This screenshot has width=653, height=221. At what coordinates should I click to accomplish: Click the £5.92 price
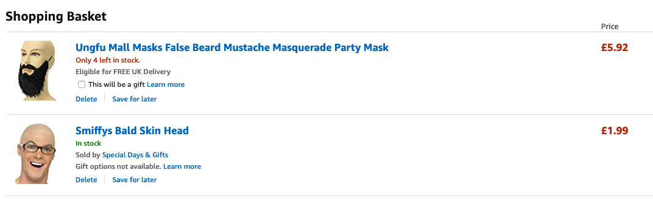tap(614, 48)
